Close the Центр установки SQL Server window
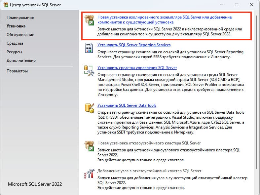Image resolution: width=260 pixels, height=195 pixels. (x=251, y=5)
